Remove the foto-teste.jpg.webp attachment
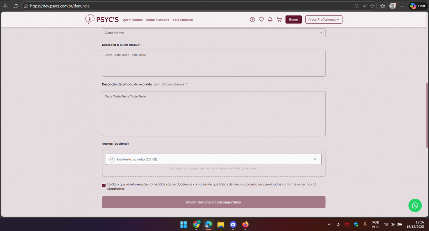Screen dimensions: 429x231 tap(315, 159)
